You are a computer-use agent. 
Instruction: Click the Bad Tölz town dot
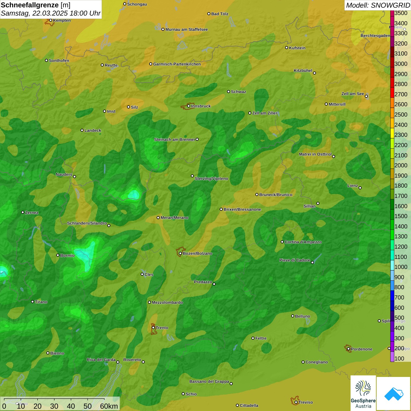tap(209, 14)
